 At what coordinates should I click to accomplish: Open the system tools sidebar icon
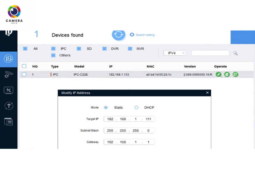8,90
